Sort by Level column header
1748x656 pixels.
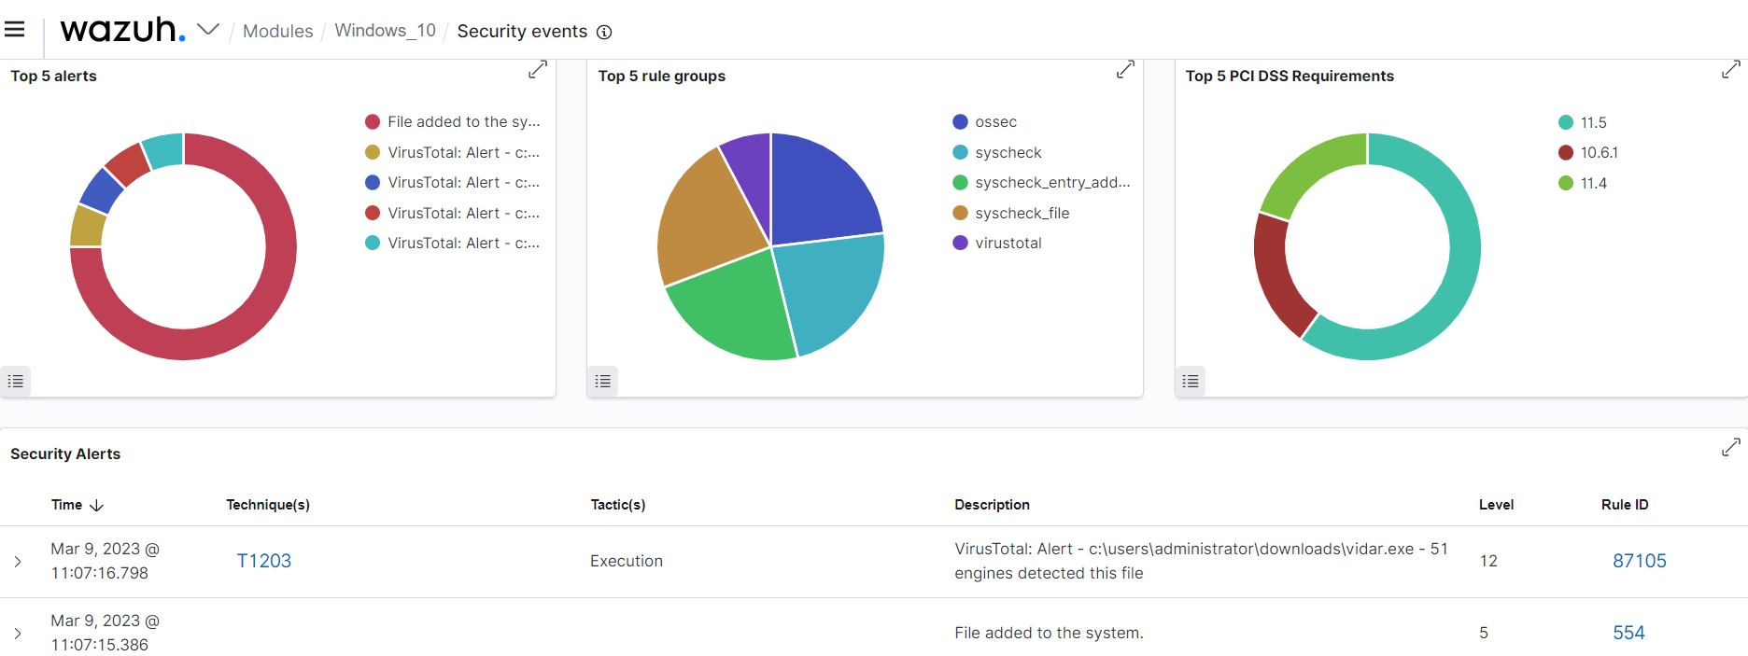(x=1496, y=505)
